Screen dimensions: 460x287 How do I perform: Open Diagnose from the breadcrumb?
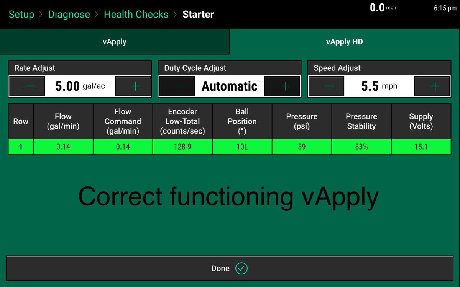(69, 15)
